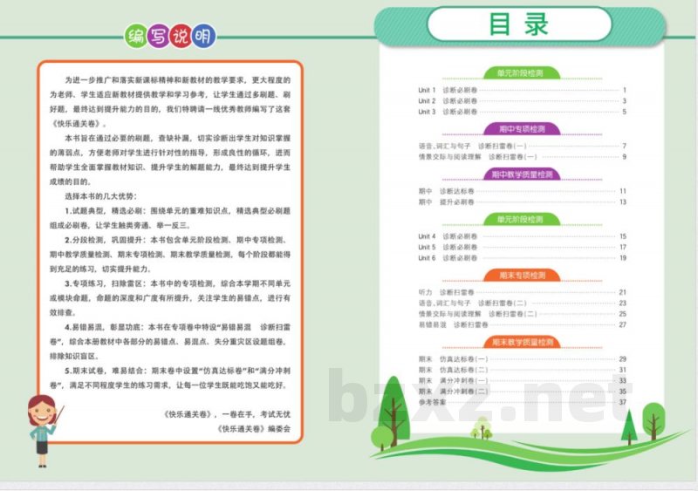Click the purple "期中专项检测" section header

coord(522,129)
